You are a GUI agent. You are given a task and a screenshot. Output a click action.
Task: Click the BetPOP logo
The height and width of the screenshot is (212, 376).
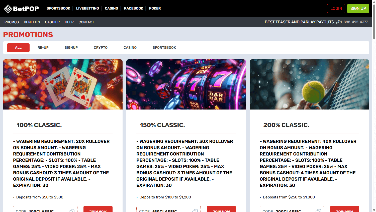21,9
